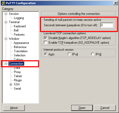This screenshot has height=113, width=119.
Task: Enable TCP keepalives checkbox
Action: pyautogui.click(x=45, y=43)
